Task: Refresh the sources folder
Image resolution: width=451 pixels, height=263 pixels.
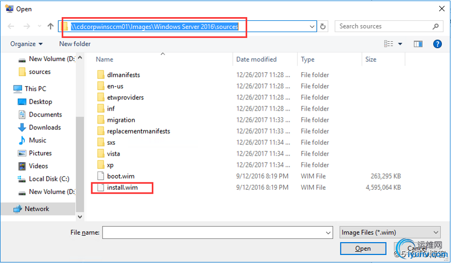Action: click(x=323, y=27)
